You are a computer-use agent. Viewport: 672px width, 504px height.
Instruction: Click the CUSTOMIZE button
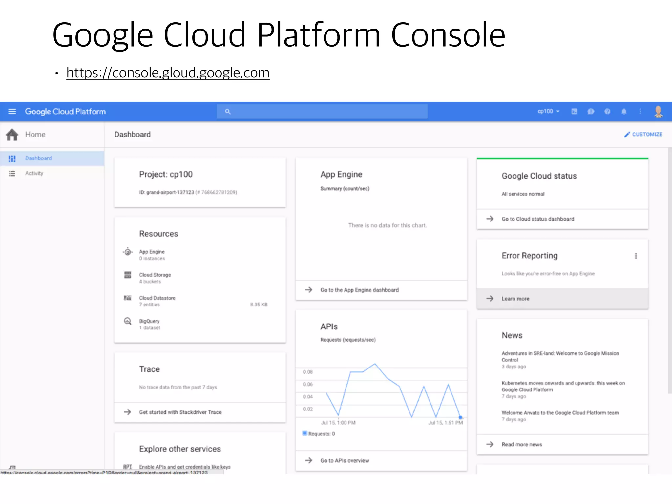(x=643, y=134)
